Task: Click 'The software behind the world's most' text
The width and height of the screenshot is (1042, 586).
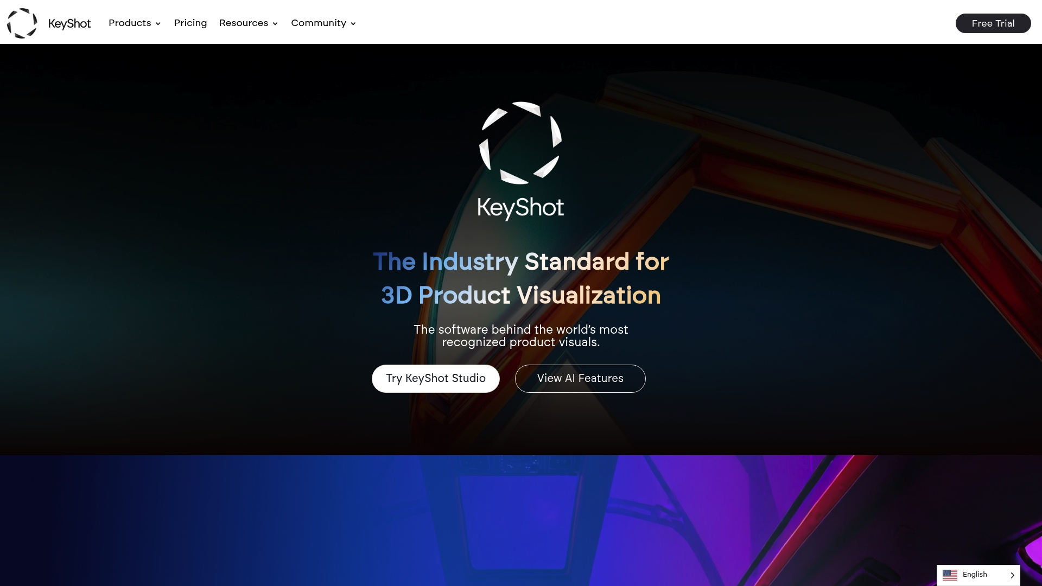Action: (x=521, y=329)
